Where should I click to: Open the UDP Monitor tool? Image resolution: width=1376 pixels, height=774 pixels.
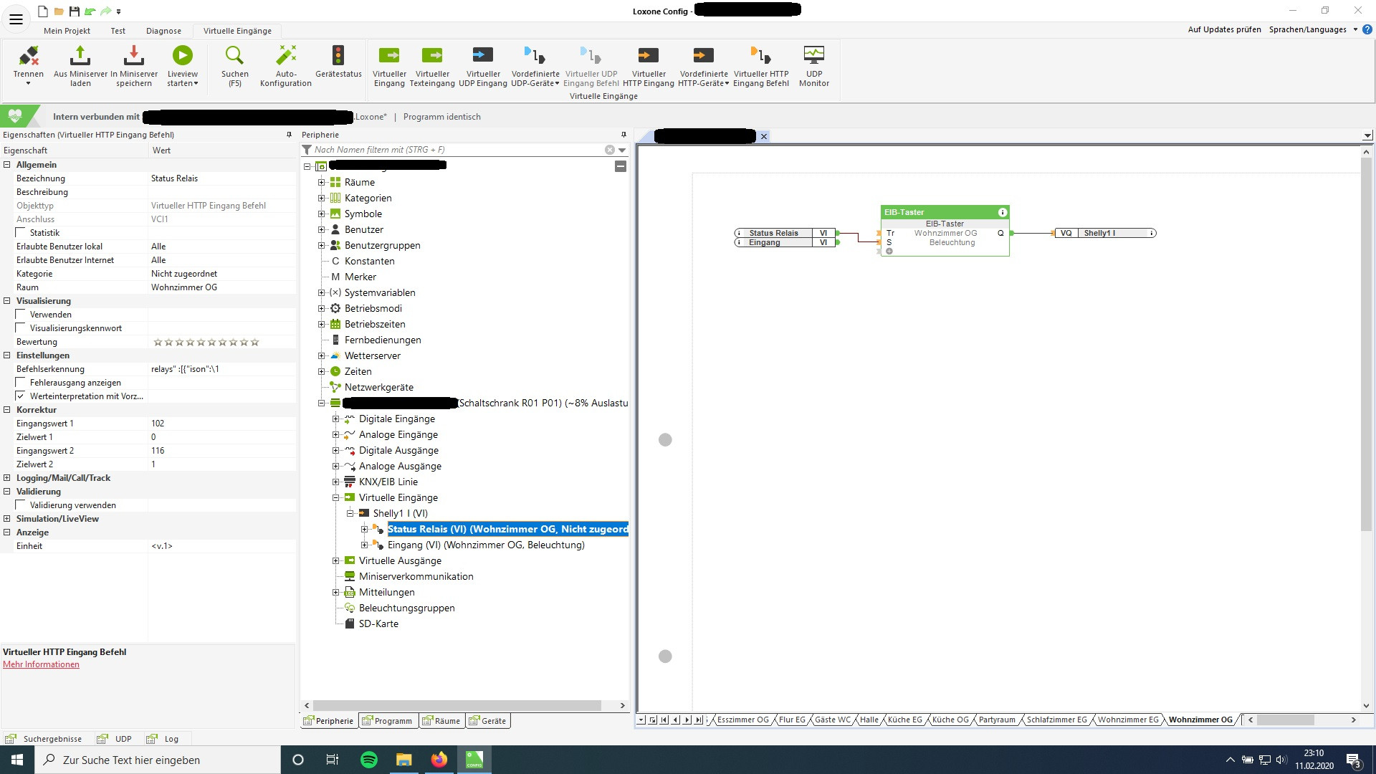pyautogui.click(x=813, y=56)
